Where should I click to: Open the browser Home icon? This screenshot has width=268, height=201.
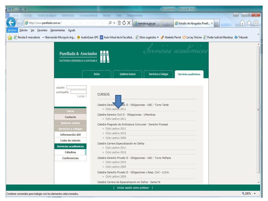[x=242, y=23]
